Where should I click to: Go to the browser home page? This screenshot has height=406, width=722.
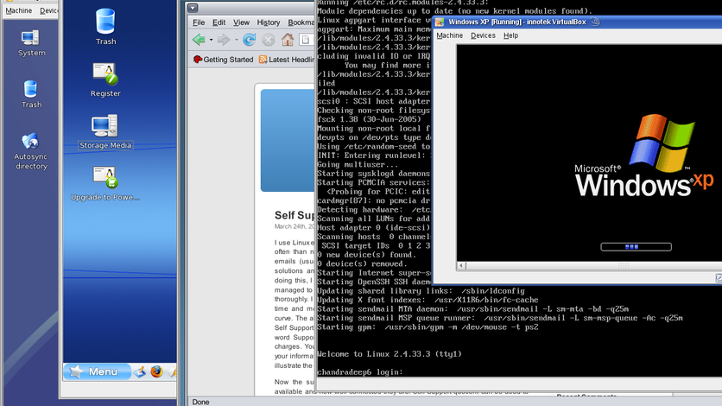click(x=288, y=40)
